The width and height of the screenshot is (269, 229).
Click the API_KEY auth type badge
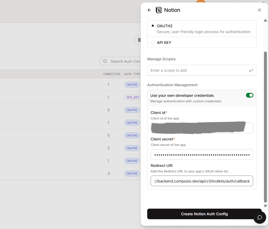point(133,97)
